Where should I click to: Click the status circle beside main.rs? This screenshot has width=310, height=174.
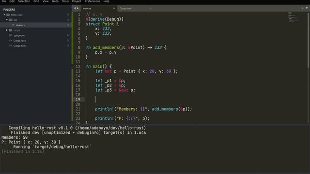(x=68, y=25)
